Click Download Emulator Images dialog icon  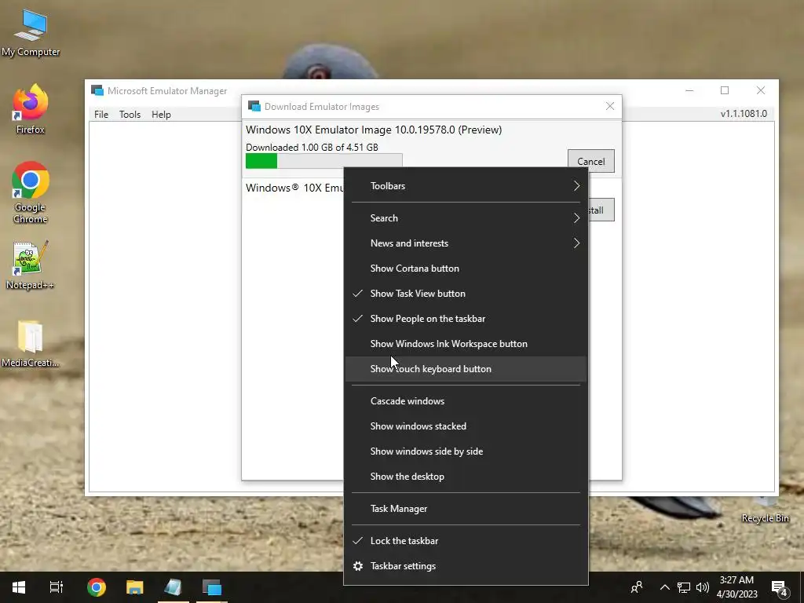[x=254, y=106]
